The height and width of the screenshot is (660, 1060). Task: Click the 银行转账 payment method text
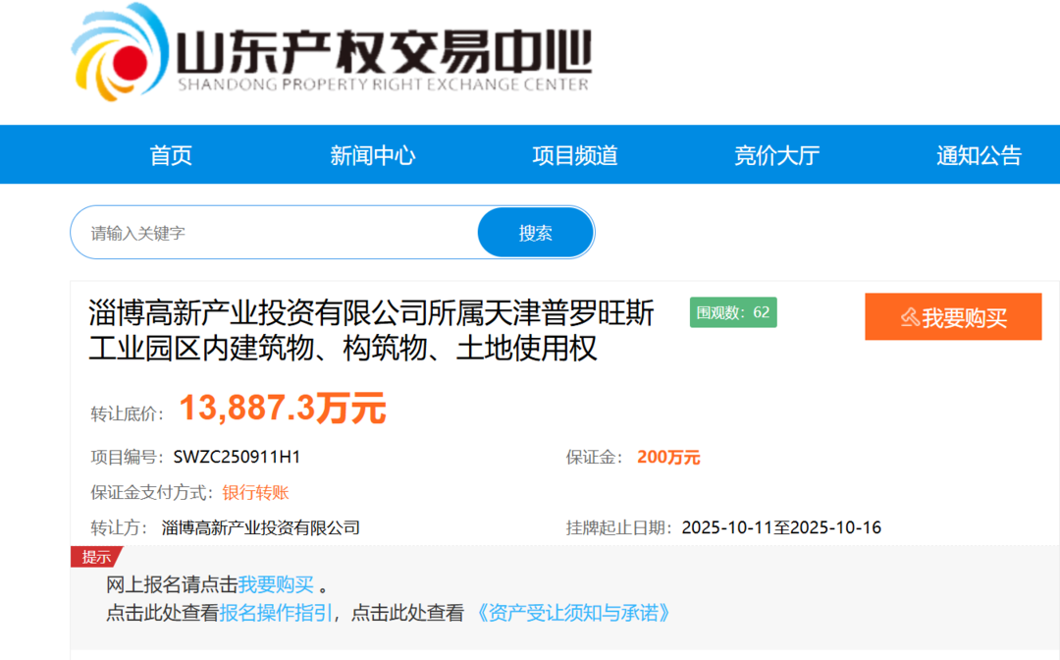pyautogui.click(x=255, y=492)
